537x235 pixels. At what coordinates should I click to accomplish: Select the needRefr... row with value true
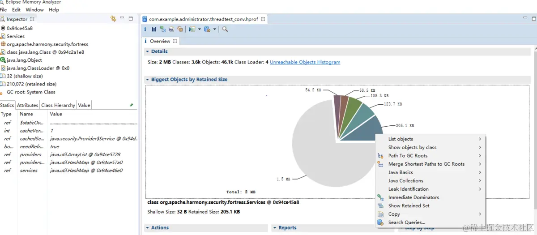point(69,146)
